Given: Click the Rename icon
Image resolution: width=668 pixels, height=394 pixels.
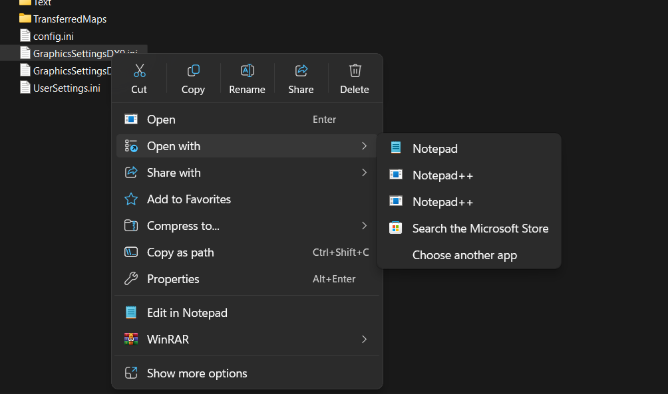Looking at the screenshot, I should pos(247,70).
